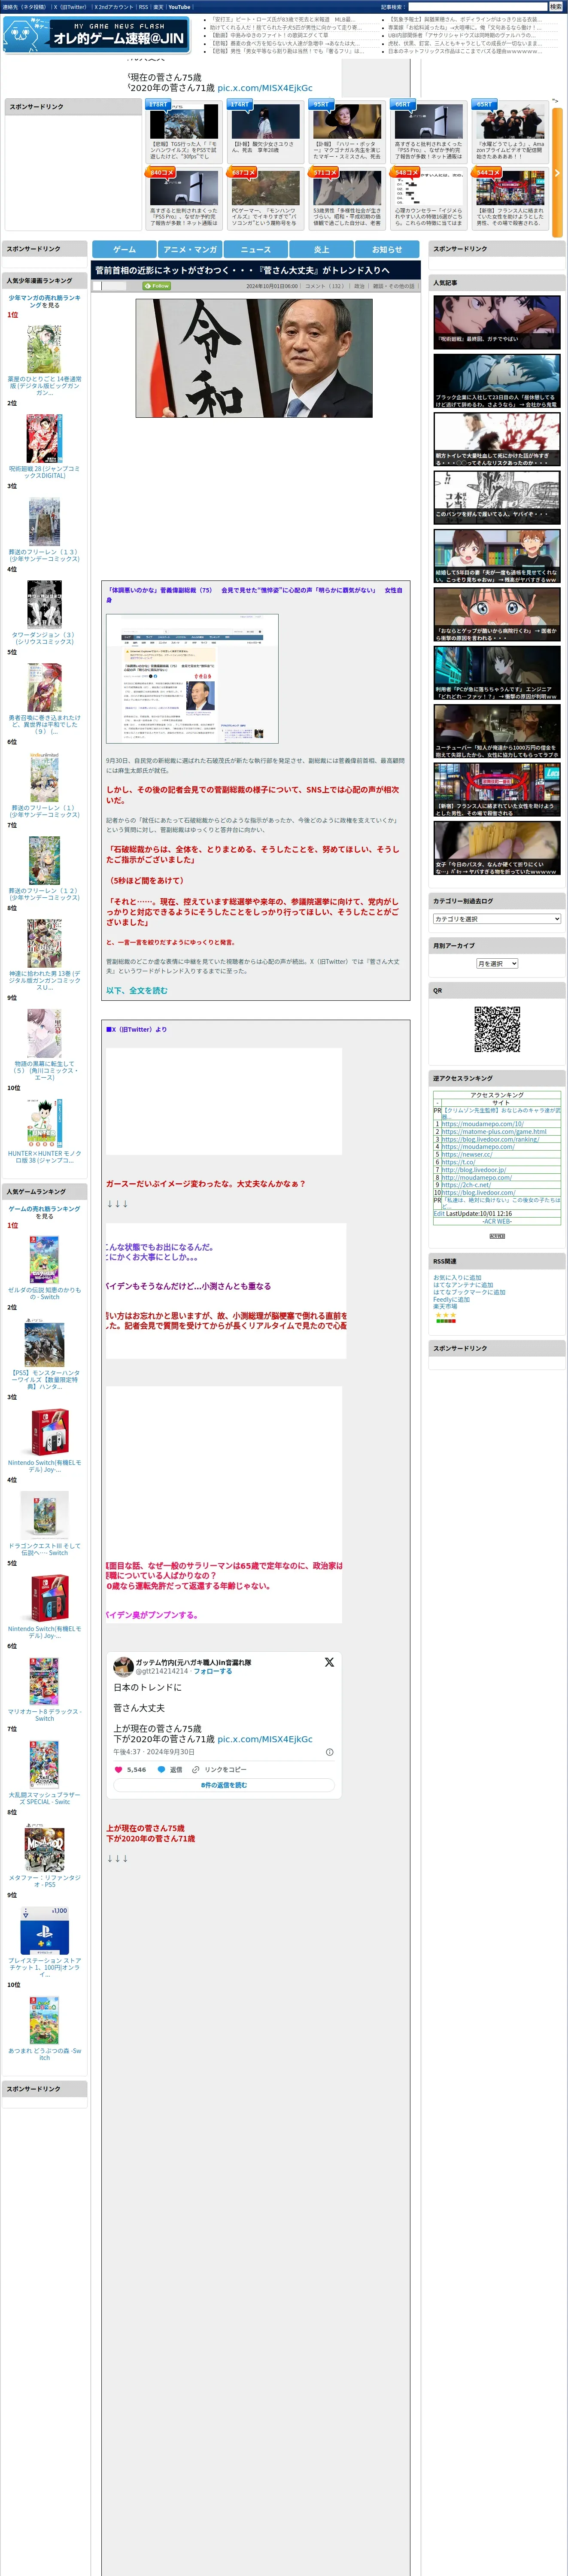
Task: Click the オレ的ゲーム速報@JIN site logo
Action: [96, 36]
